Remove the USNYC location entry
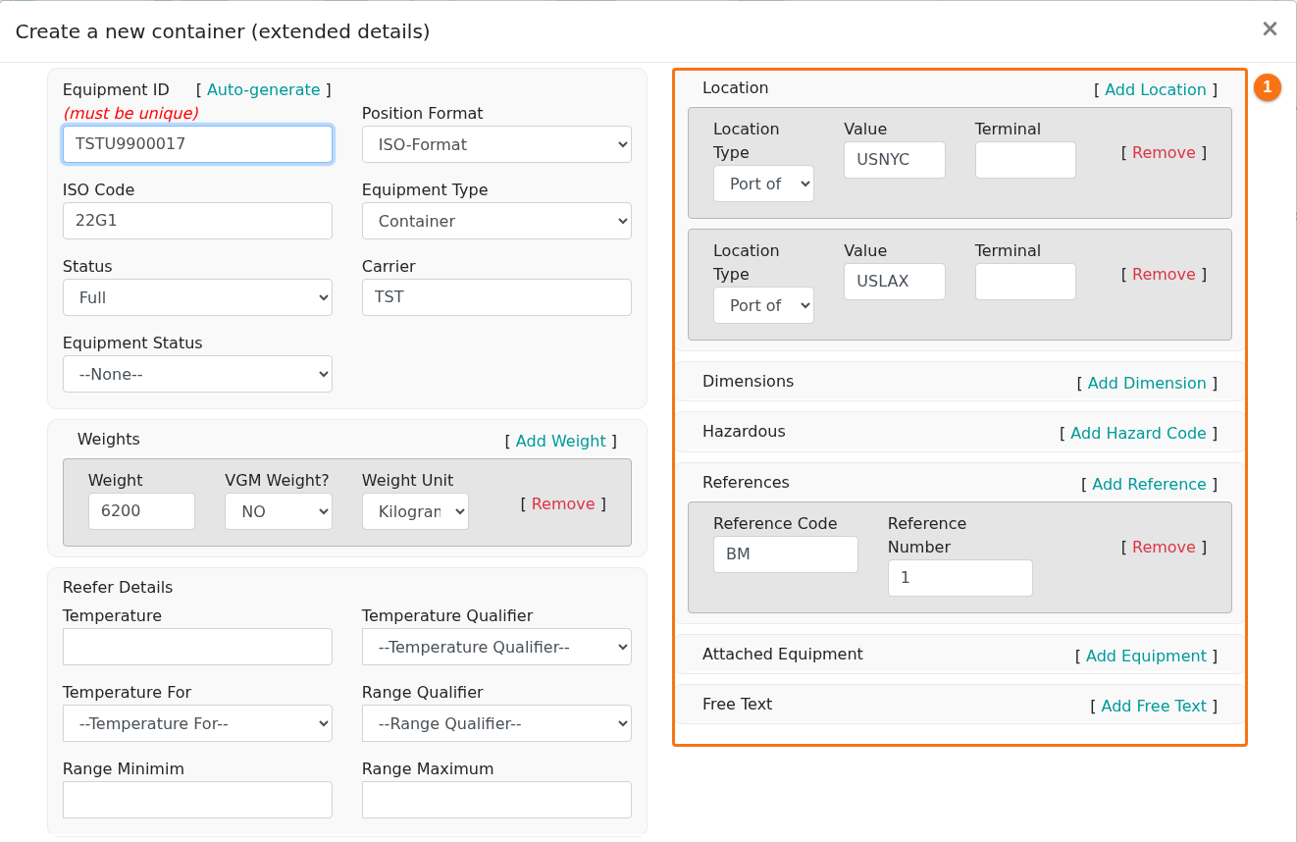This screenshot has height=842, width=1297. [1164, 152]
